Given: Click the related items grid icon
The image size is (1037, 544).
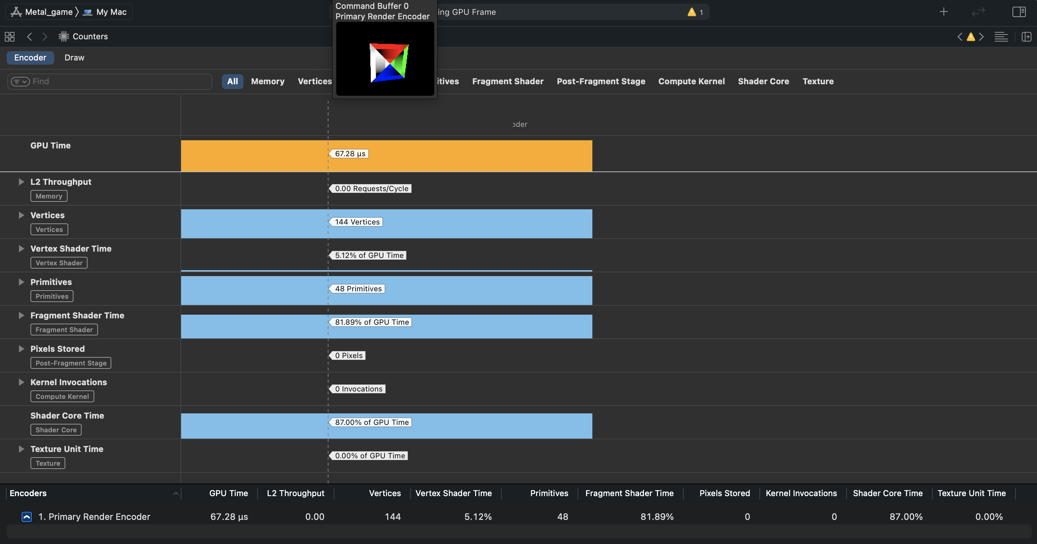Looking at the screenshot, I should 10,37.
